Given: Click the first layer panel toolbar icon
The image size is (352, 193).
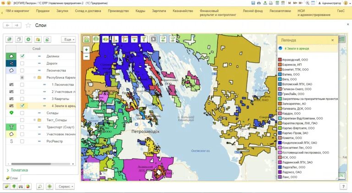Looking at the screenshot, I should [x=9, y=39].
